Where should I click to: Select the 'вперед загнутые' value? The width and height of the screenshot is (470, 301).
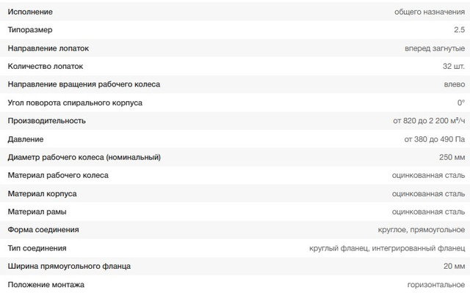click(x=435, y=48)
